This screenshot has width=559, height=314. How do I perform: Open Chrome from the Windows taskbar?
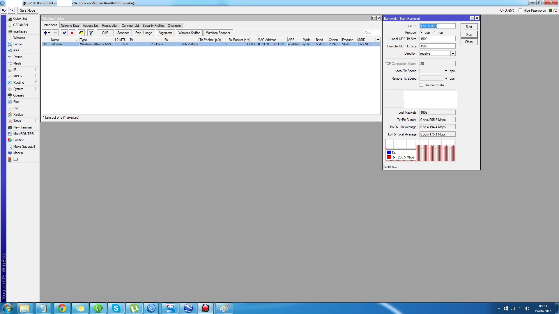pos(62,308)
